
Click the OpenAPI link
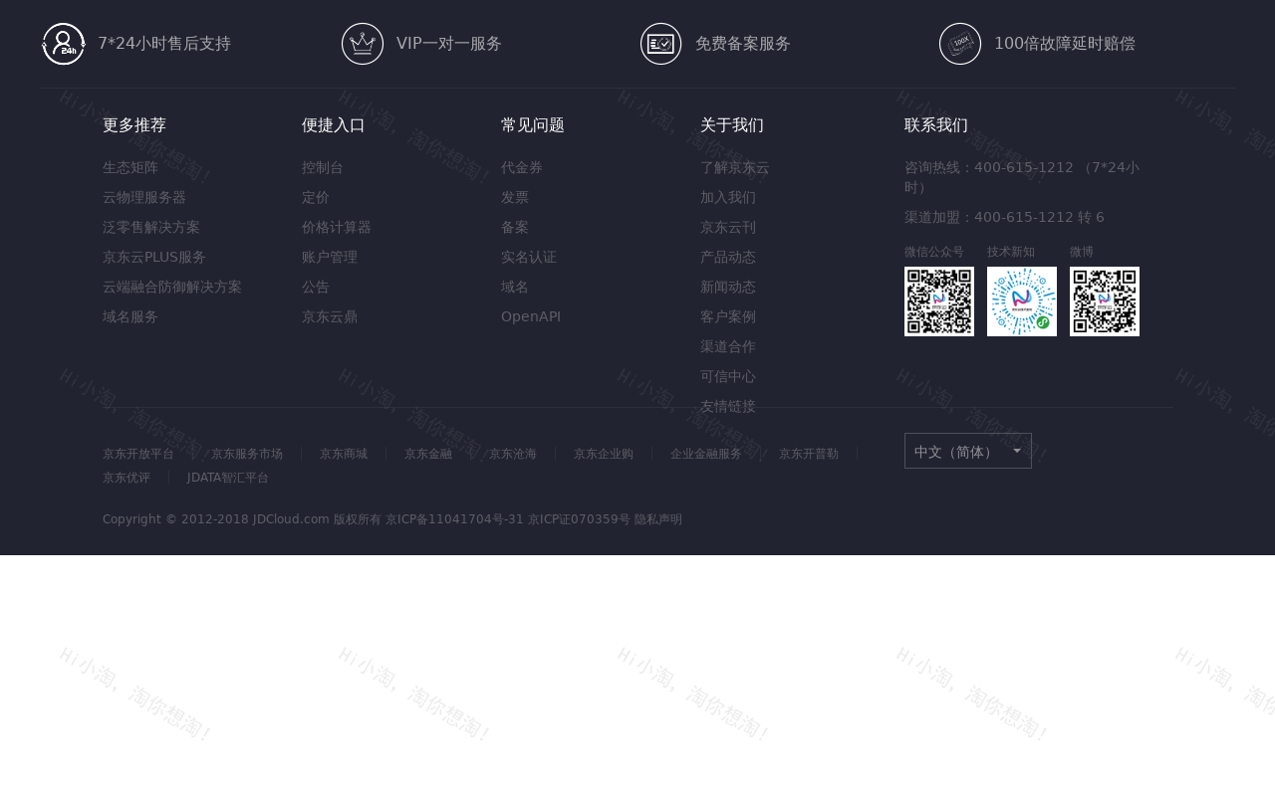(530, 315)
